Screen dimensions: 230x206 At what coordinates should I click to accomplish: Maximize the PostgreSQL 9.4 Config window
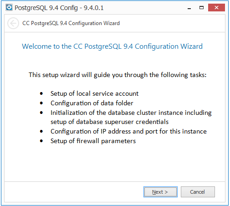201,8
